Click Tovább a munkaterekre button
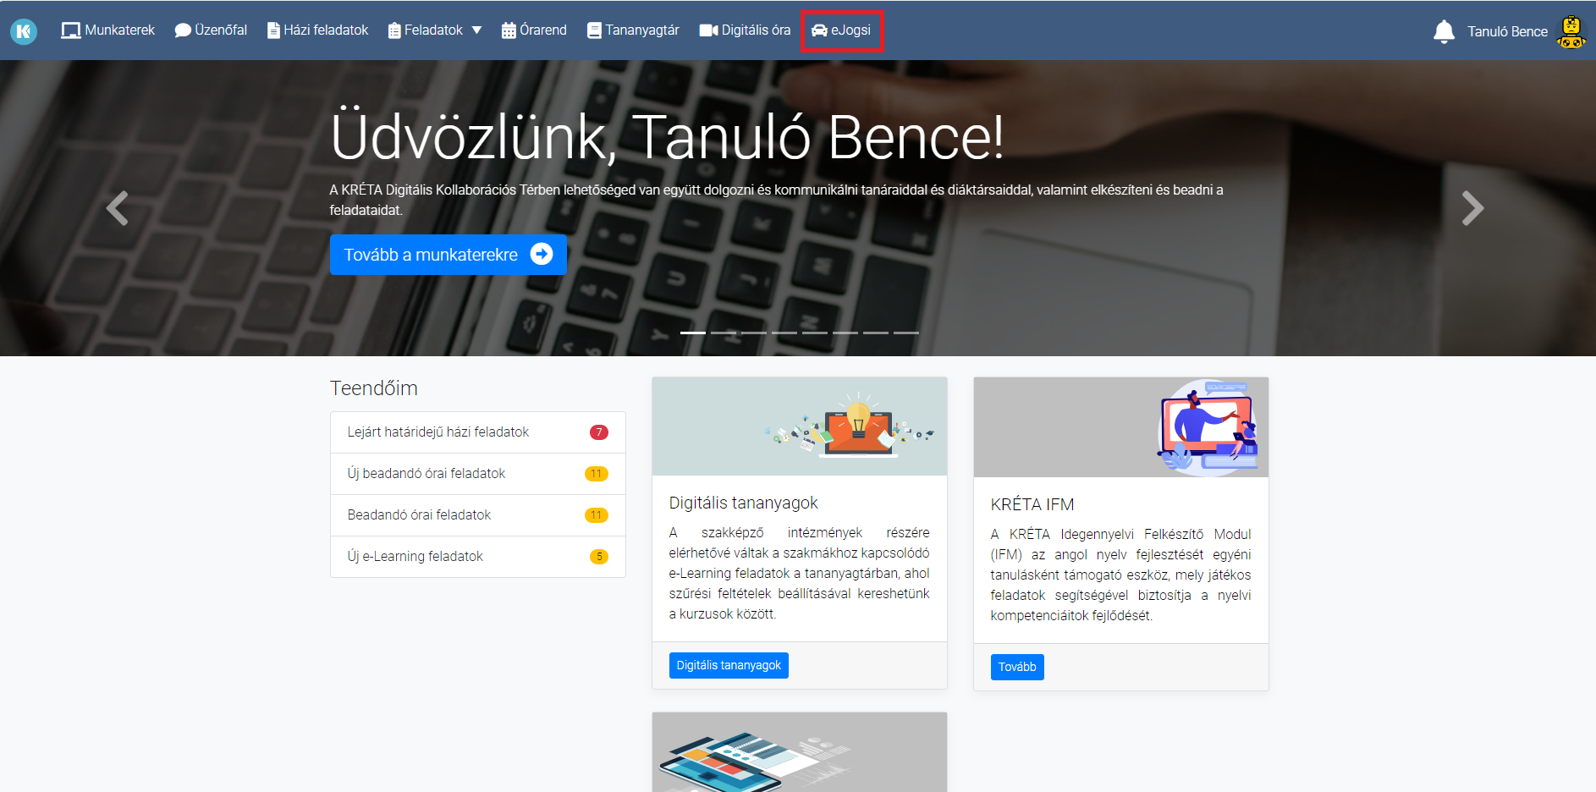This screenshot has height=792, width=1596. point(448,255)
